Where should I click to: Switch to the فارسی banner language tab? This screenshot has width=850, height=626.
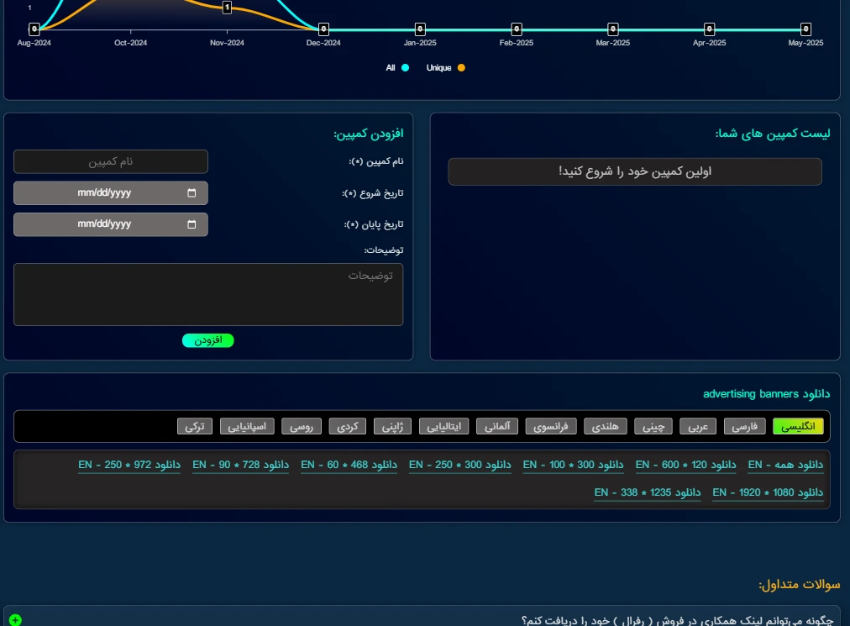coord(744,427)
